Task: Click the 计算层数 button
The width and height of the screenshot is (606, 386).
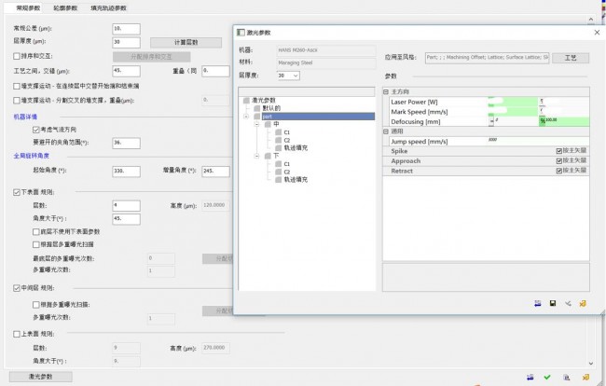Action: (x=186, y=42)
